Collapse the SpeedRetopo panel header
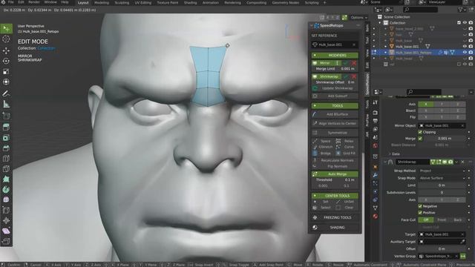The height and width of the screenshot is (267, 475). [x=312, y=26]
